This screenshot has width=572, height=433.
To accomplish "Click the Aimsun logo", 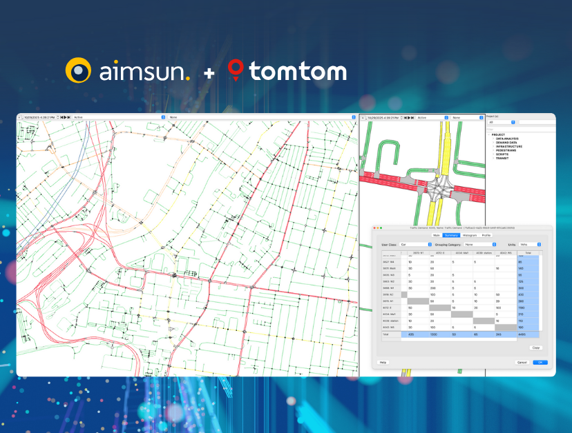I will coord(128,70).
